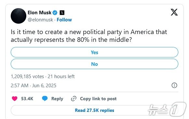Click the blue reply speech bubble icon
Image resolution: width=189 pixels, height=119 pixels.
tap(45, 99)
